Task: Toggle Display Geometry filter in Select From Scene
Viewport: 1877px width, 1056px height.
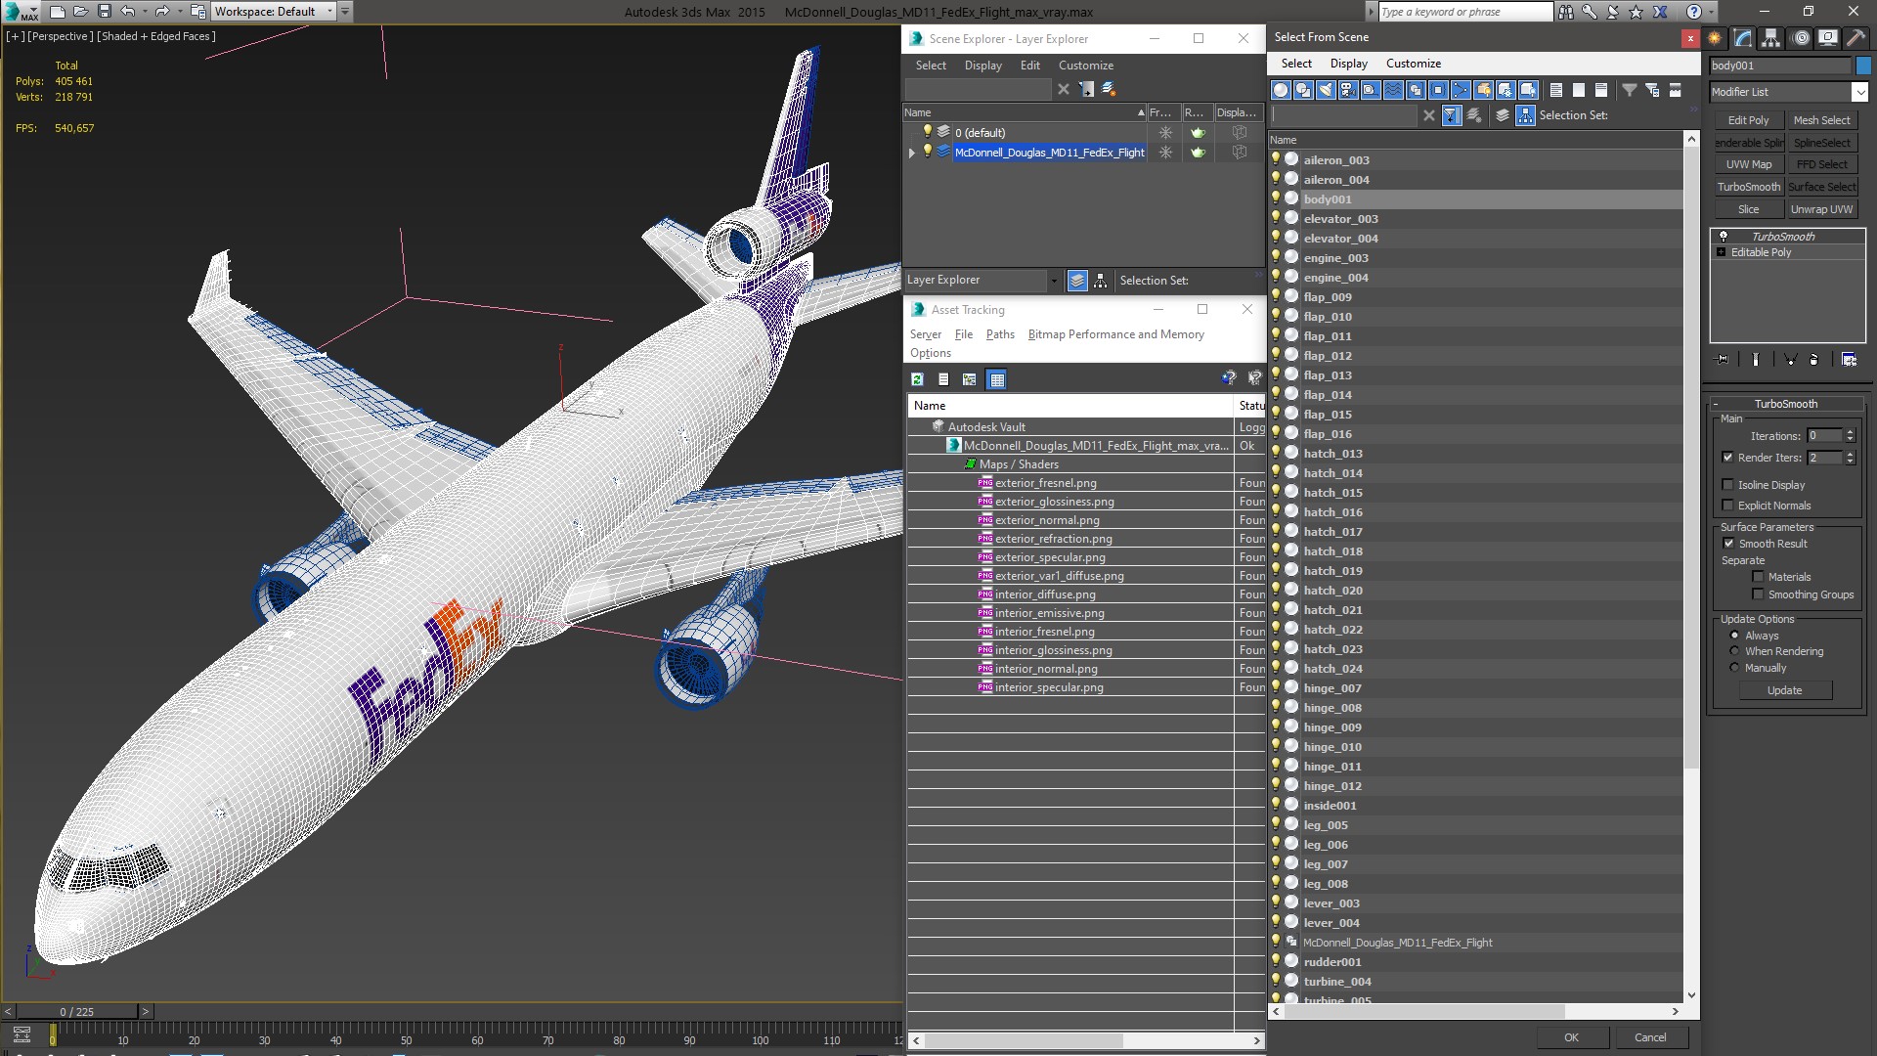Action: (1281, 90)
